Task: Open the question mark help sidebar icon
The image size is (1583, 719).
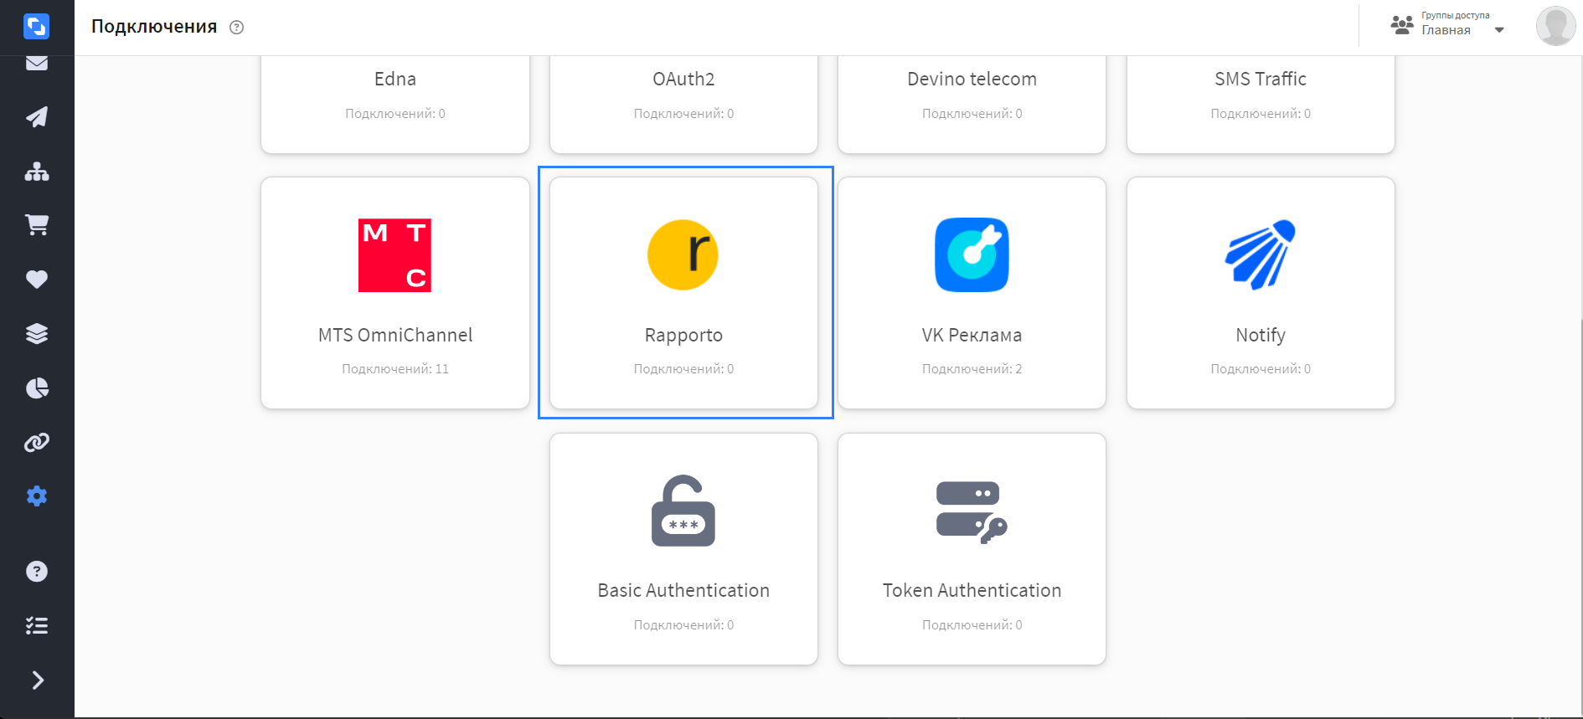Action: click(x=37, y=572)
